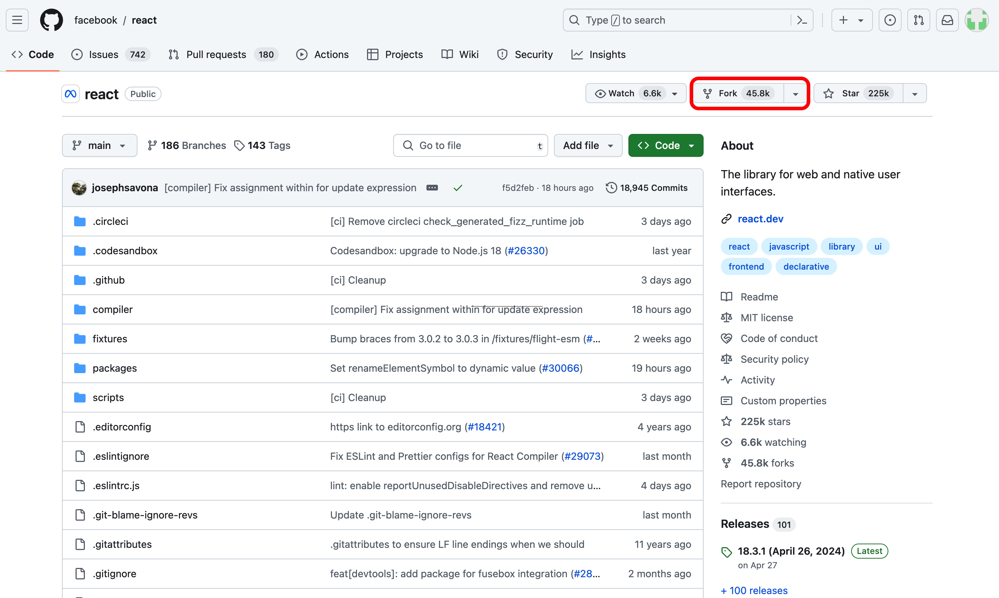999x598 pixels.
Task: Click the Go to file field
Action: [470, 145]
